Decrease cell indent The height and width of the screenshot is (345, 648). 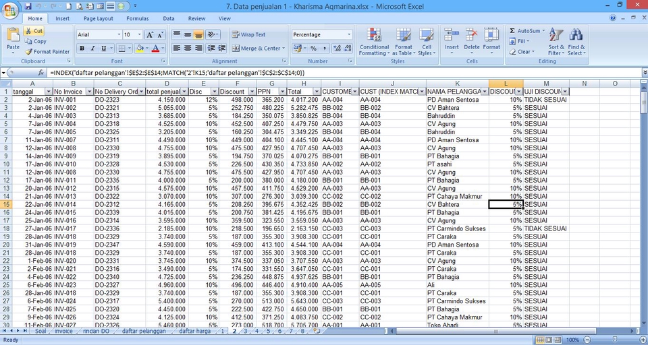coord(211,49)
